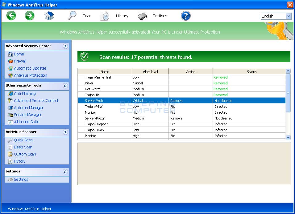Select the Trojan-IM threat row name

(x=92, y=95)
